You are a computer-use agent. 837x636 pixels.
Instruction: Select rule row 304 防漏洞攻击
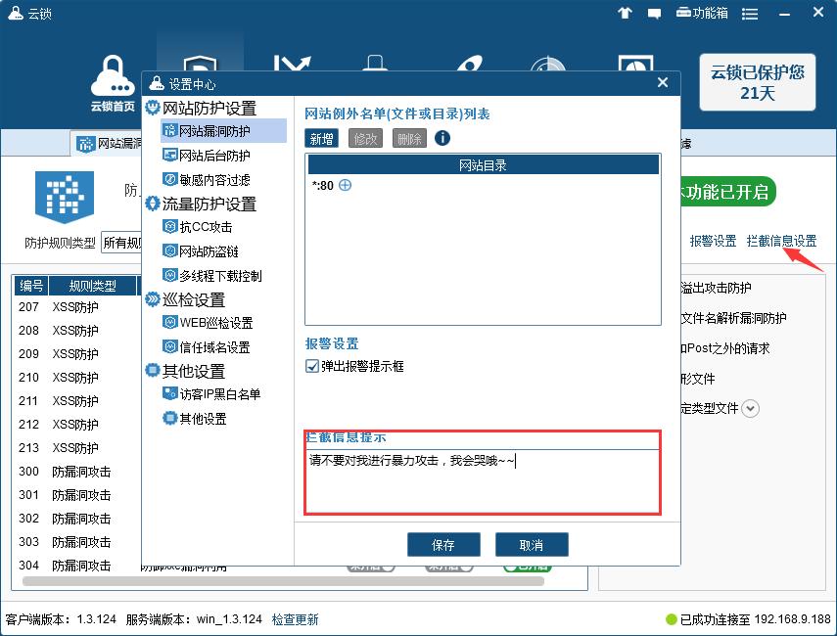[x=75, y=565]
